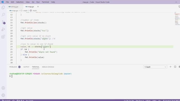The width and height of the screenshot is (180, 101).
Task: Open the 1: bash terminal dropdown
Action: 155,67
